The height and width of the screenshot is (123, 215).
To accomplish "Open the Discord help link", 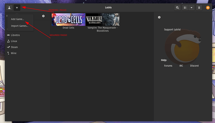I will click(194, 66).
